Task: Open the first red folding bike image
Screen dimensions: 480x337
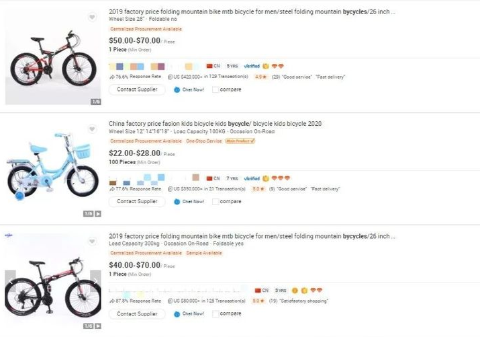Action: [x=53, y=57]
